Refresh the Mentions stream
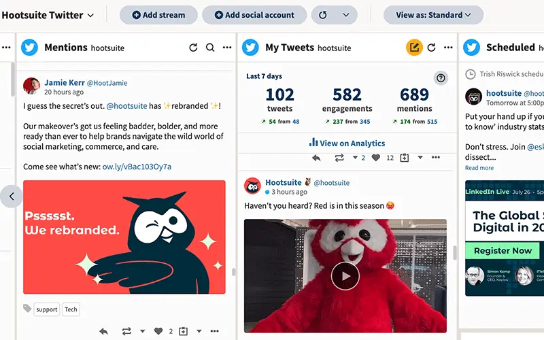The height and width of the screenshot is (340, 544). click(x=193, y=48)
